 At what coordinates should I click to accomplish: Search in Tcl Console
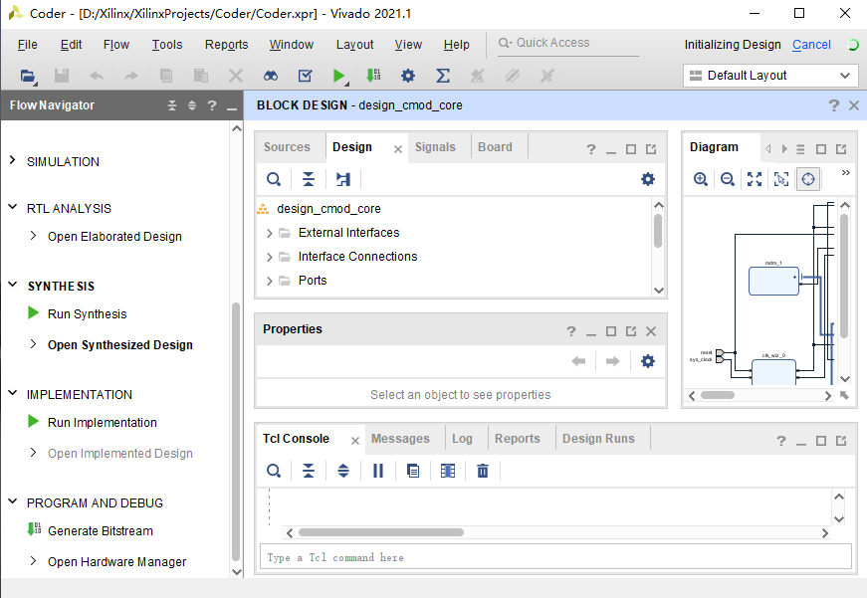pyautogui.click(x=274, y=471)
